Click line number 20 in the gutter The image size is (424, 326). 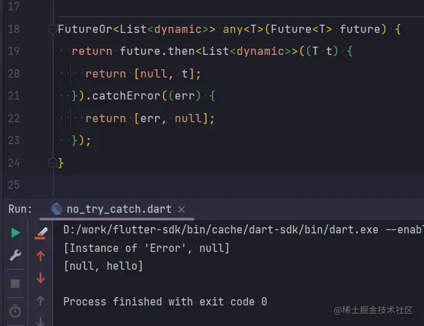pos(13,74)
